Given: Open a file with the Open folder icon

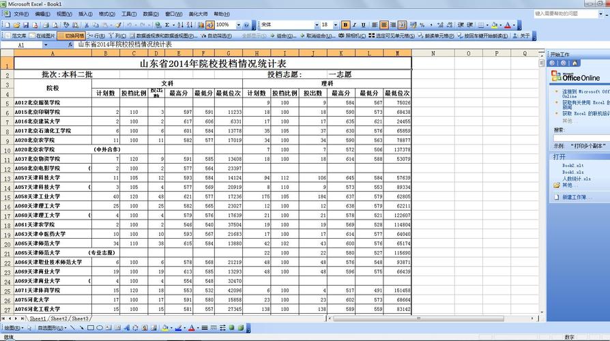Looking at the screenshot, I should (16, 25).
